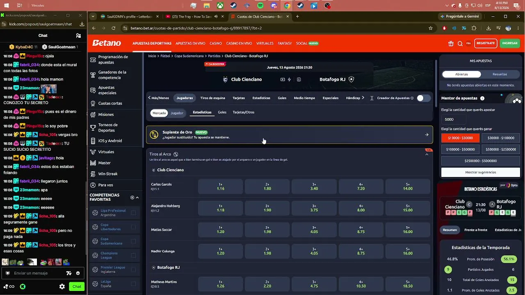Image resolution: width=525 pixels, height=295 pixels.
Task: Open the Chrome tab search dropdown
Action: [93, 16]
